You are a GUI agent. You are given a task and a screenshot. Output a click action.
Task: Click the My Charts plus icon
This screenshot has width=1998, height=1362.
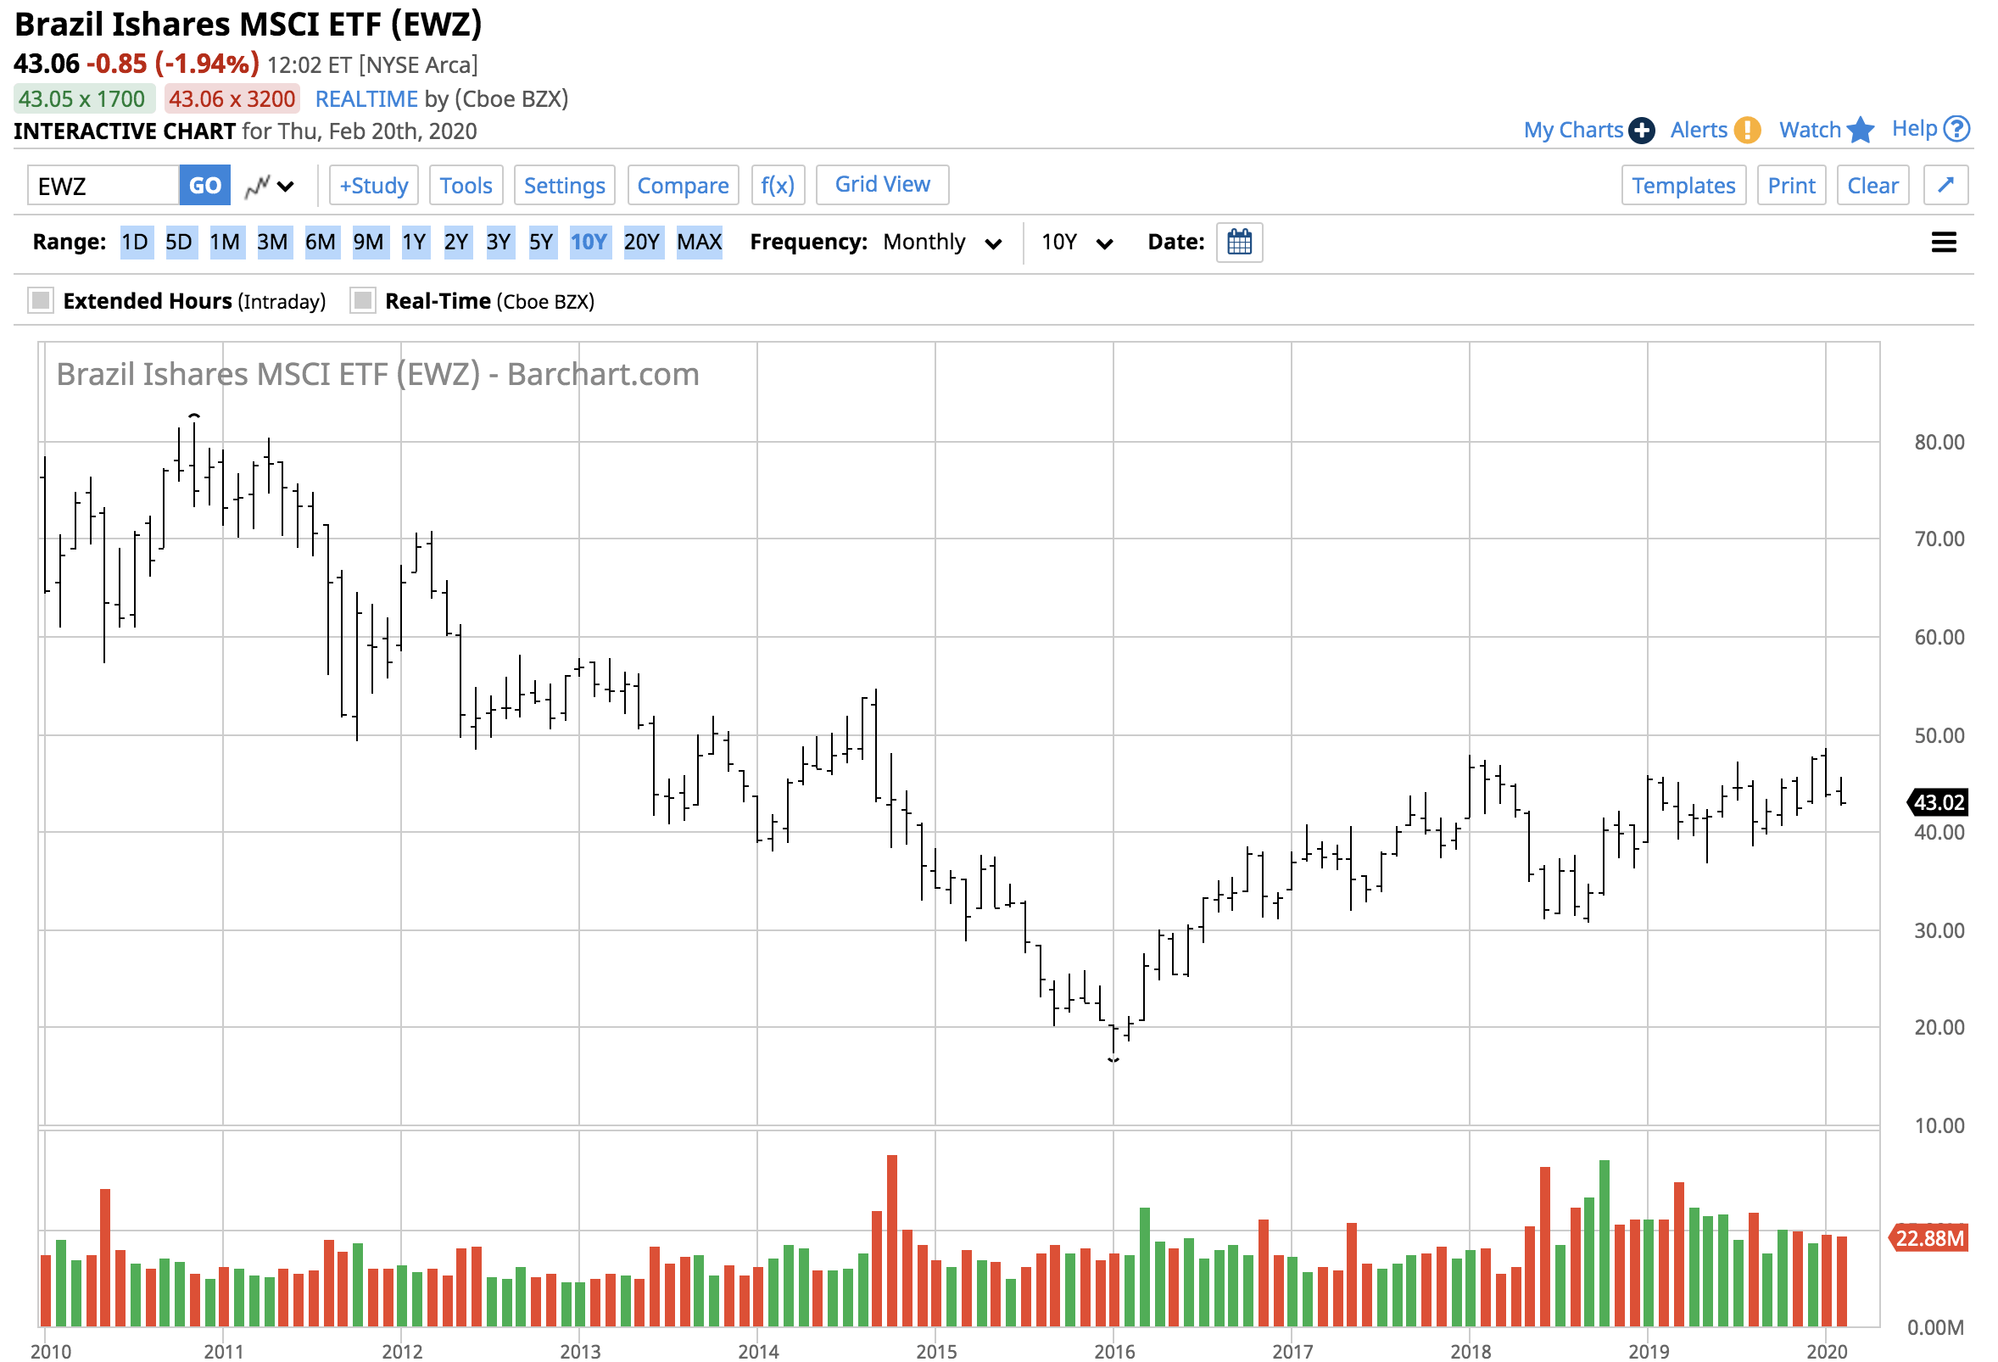coord(1641,131)
